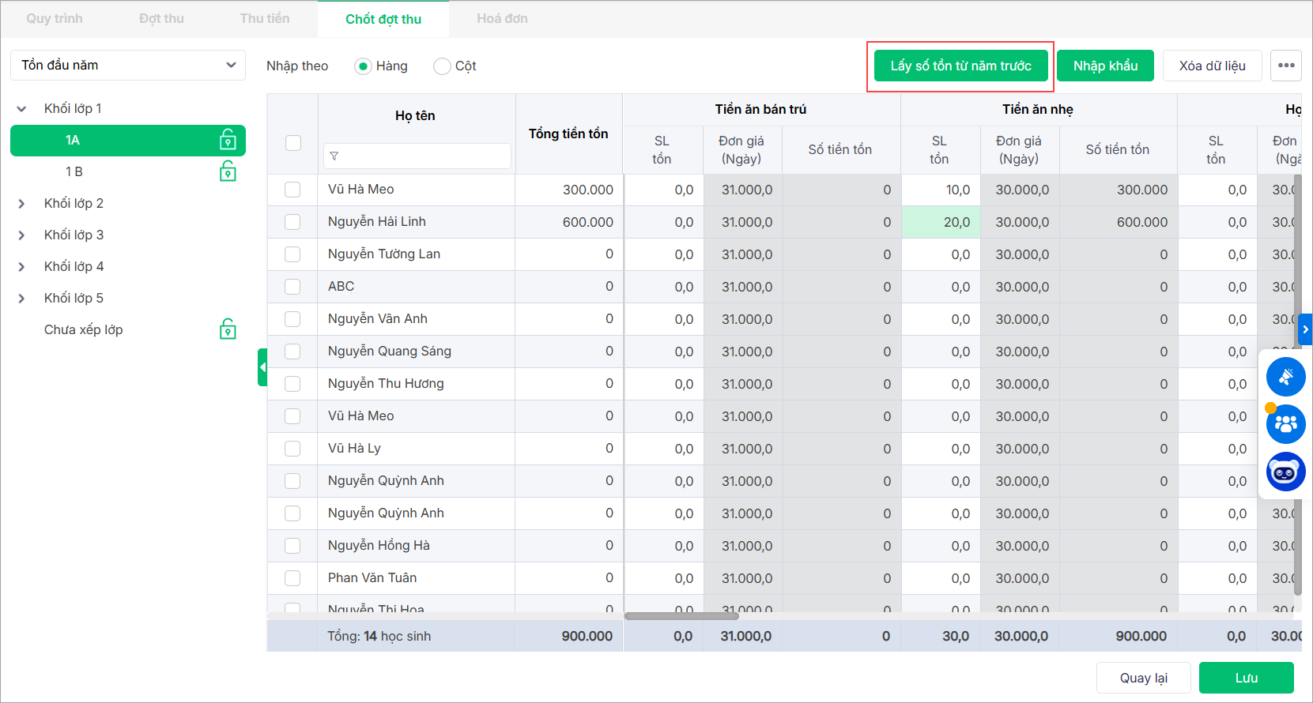1313x703 pixels.
Task: Check the select-all header checkbox
Action: click(x=293, y=143)
